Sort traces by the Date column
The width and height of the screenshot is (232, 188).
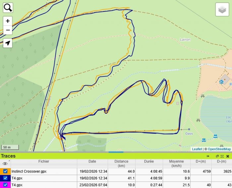pos(92,162)
